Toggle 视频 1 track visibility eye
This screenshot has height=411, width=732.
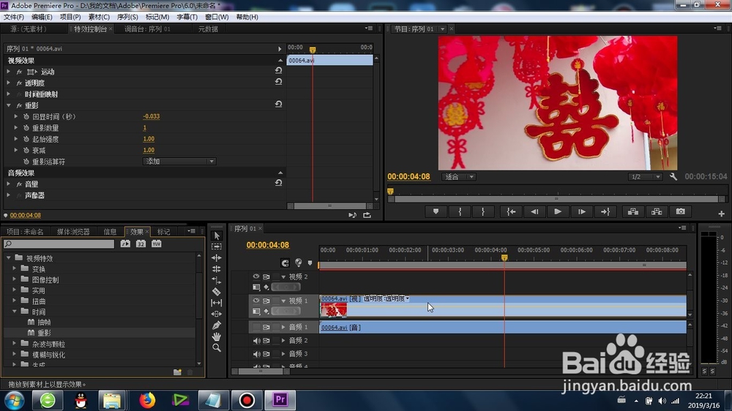pos(255,301)
